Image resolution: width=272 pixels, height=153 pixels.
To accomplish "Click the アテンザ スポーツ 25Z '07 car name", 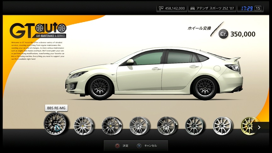I will (x=215, y=8).
